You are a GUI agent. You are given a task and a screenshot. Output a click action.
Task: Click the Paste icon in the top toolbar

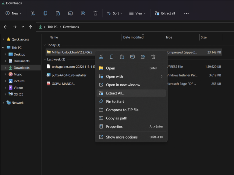58,13
